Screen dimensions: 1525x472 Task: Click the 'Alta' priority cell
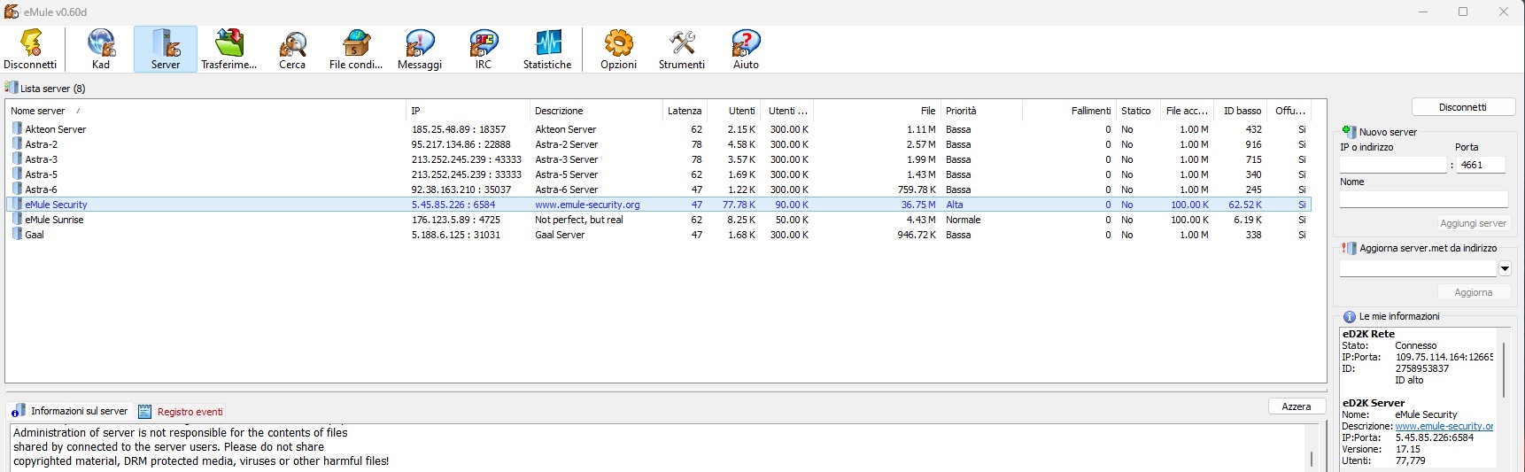pyautogui.click(x=954, y=205)
